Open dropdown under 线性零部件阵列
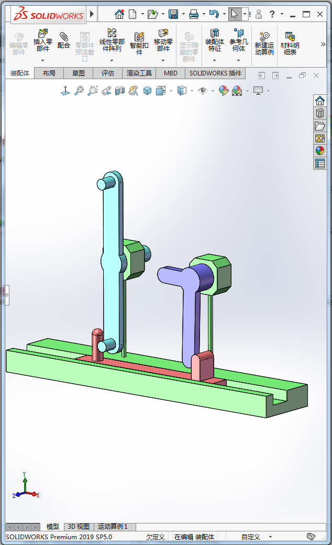The height and width of the screenshot is (545, 332). (x=112, y=60)
